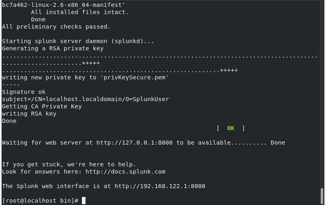Open the http://192.168.122.1:8000 Splunk web interface URL
Image resolution: width=326 pixels, height=205 pixels.
[x=160, y=186]
